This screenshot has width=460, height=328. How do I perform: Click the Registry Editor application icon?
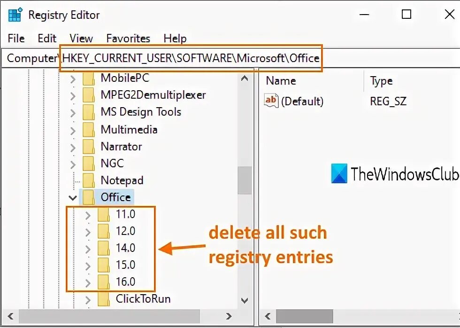coord(14,15)
